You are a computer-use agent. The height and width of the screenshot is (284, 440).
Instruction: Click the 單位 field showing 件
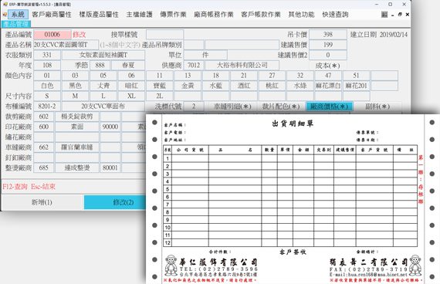(x=205, y=55)
